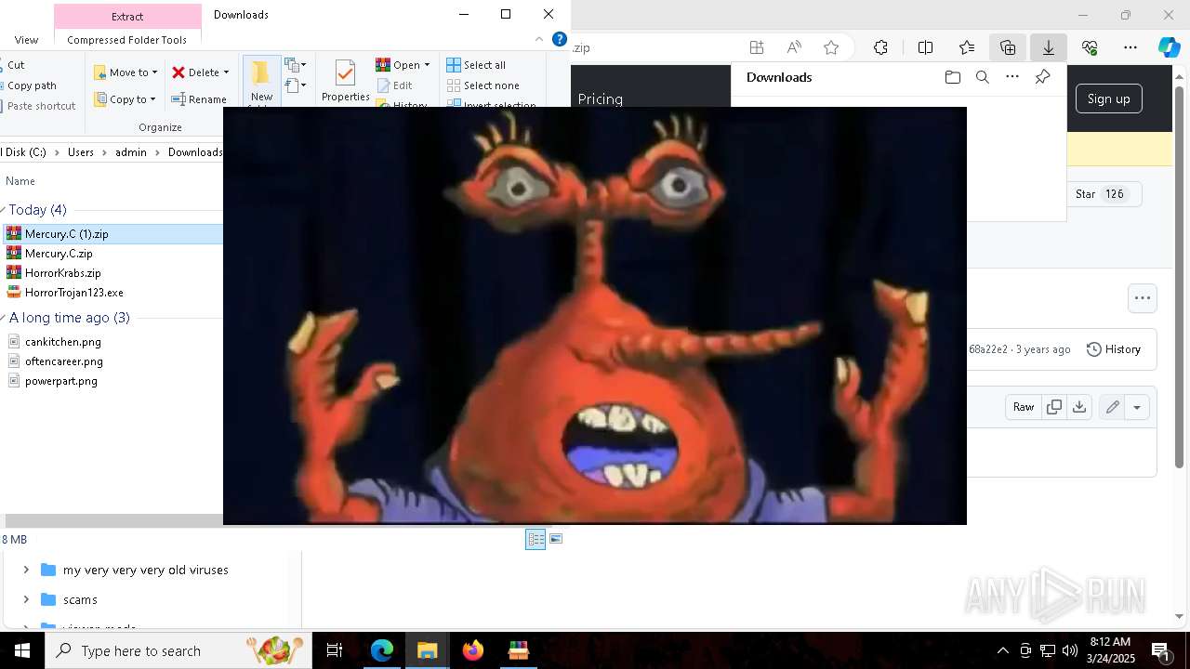Viewport: 1190px width, 669px height.
Task: Toggle Edge split screen icon
Action: [925, 47]
